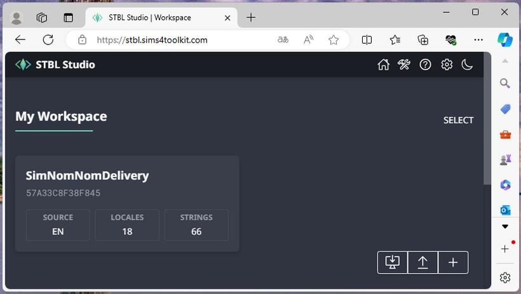Click the download to computer button
Screen dimensions: 521x294
393,262
